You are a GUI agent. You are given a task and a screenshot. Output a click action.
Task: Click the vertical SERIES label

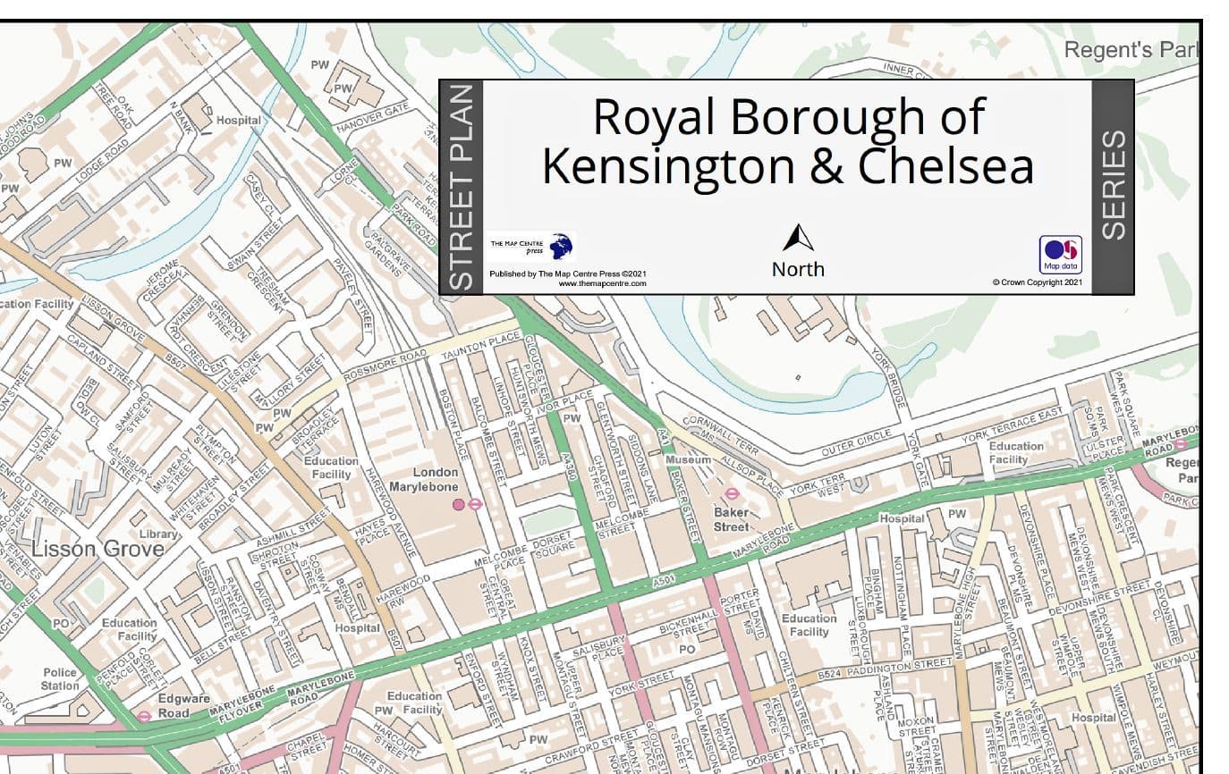click(1113, 186)
